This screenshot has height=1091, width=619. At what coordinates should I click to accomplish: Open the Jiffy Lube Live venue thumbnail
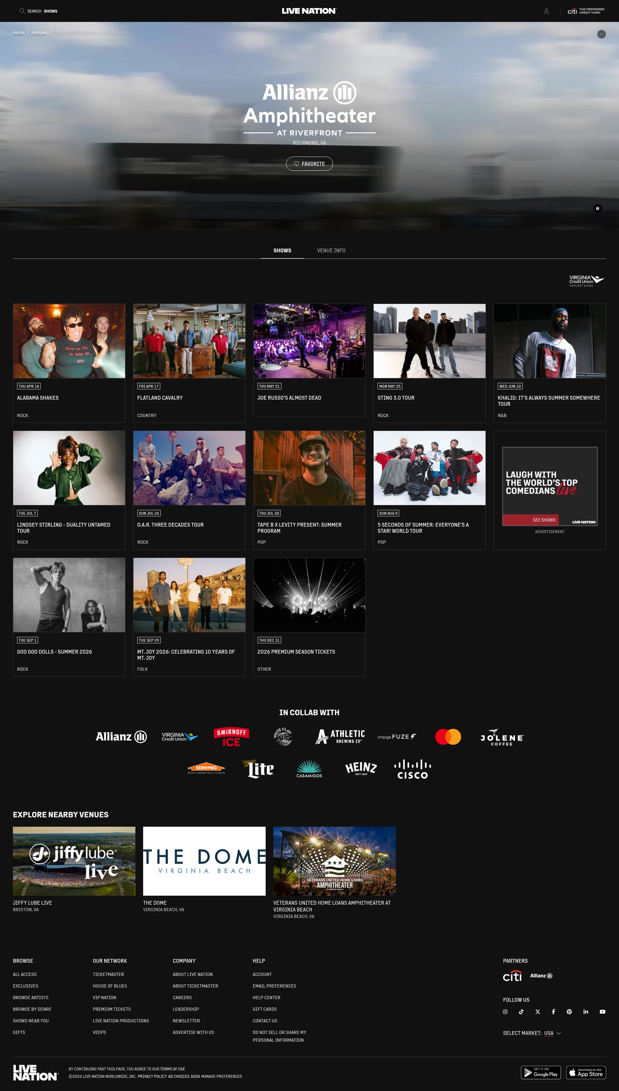[74, 861]
